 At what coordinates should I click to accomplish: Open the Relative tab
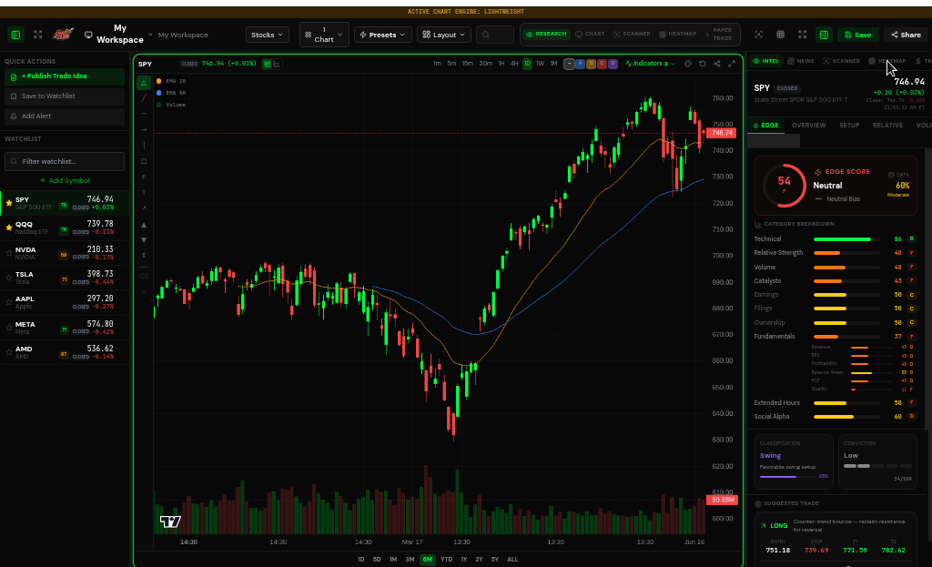[x=887, y=126]
